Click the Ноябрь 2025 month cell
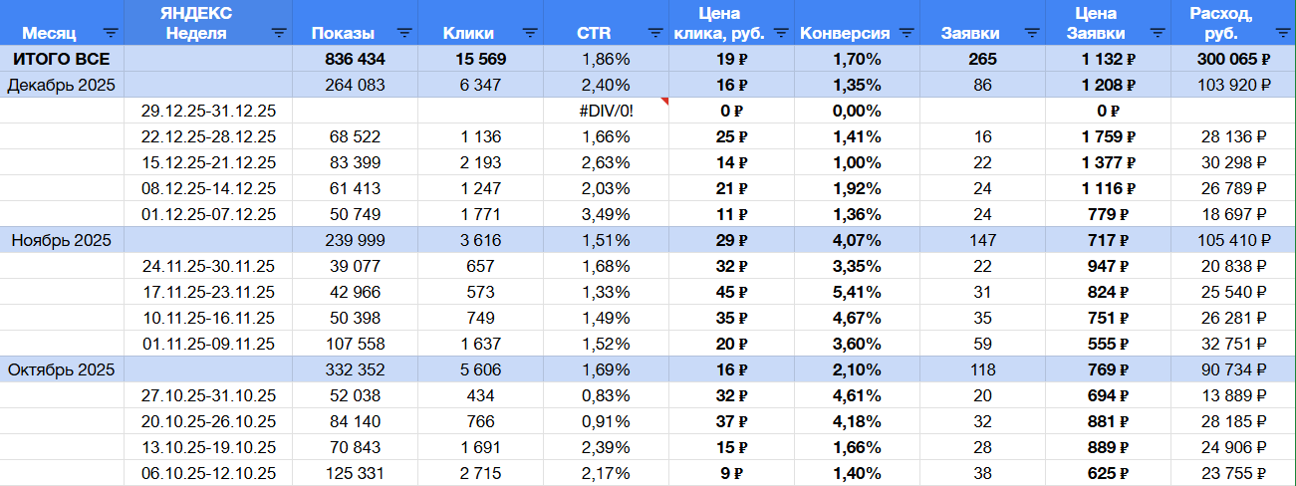Viewport: 1296px width, 486px height. (62, 240)
